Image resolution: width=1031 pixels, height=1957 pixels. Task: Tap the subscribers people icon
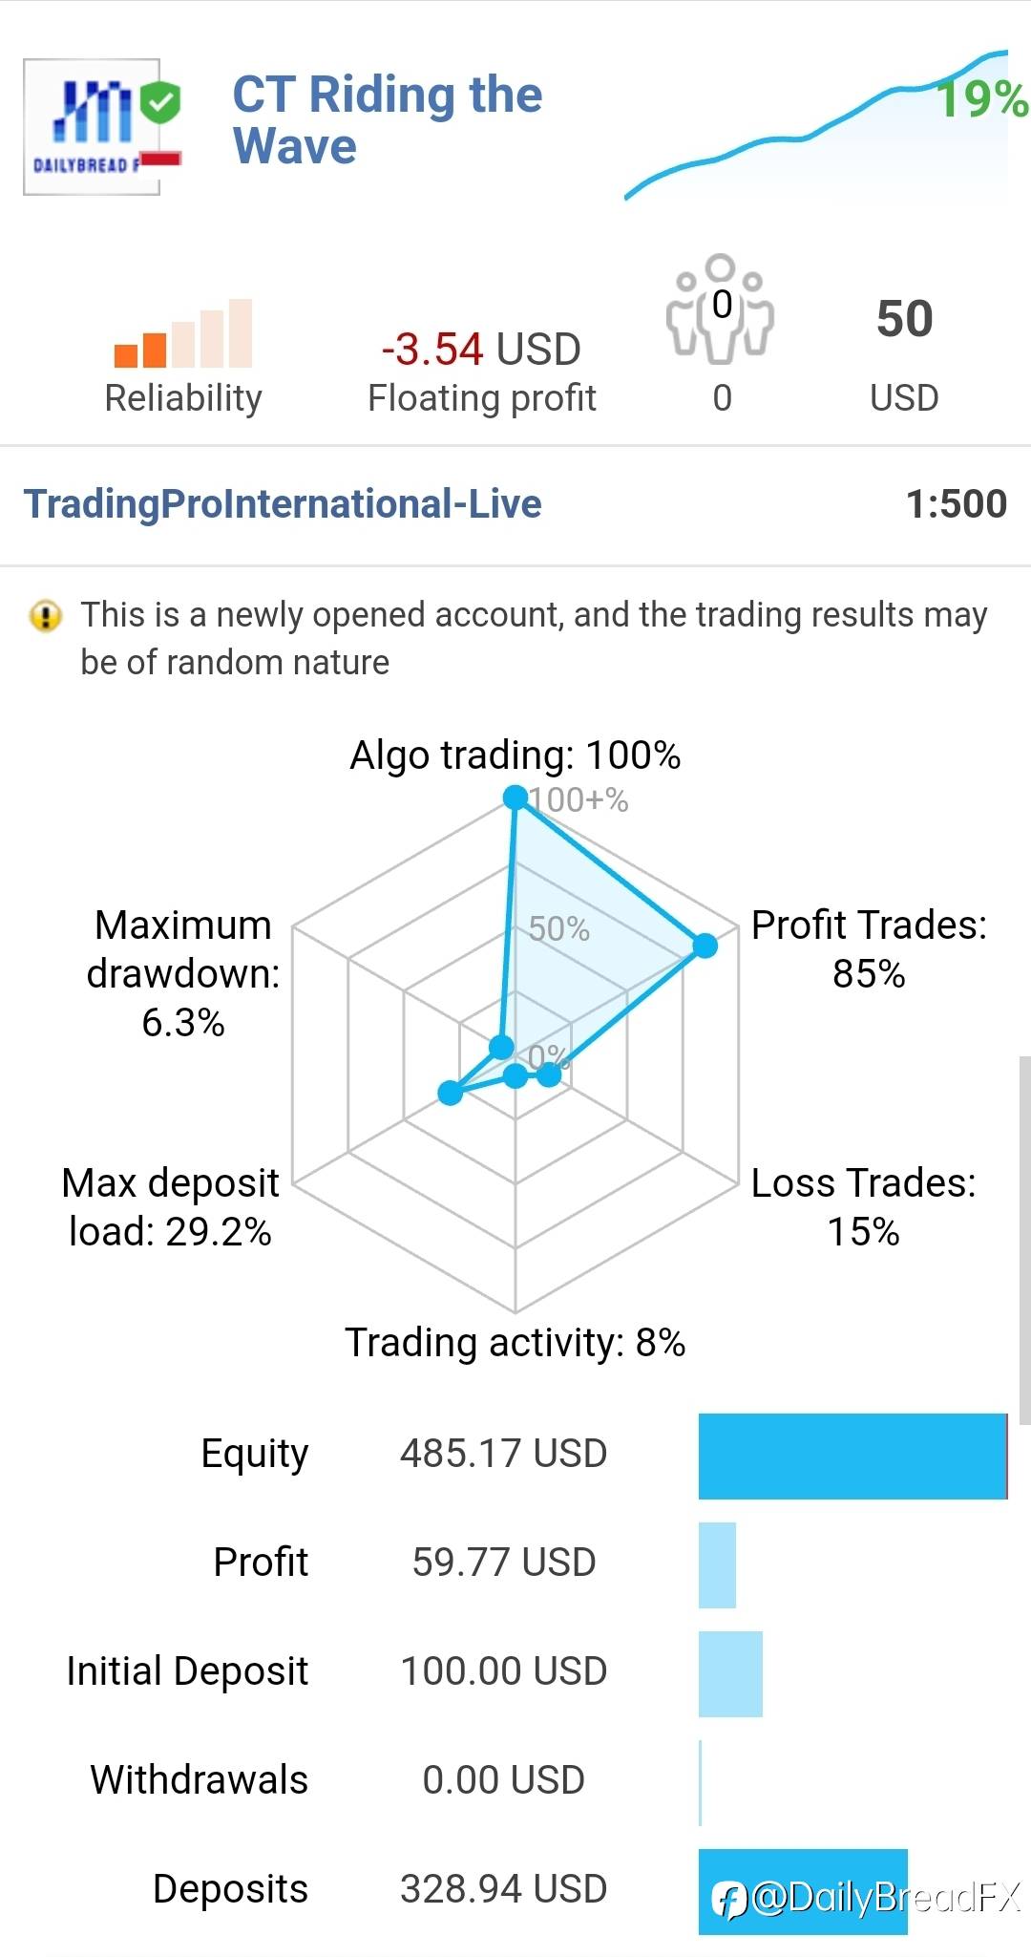[x=721, y=308]
